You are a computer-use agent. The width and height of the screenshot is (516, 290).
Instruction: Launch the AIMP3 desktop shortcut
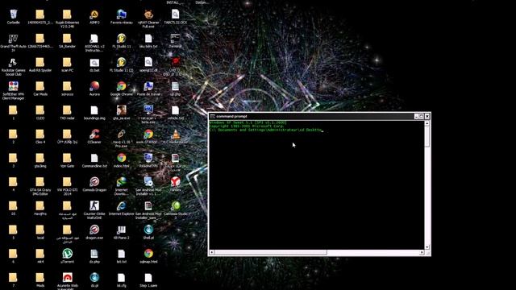click(x=94, y=14)
